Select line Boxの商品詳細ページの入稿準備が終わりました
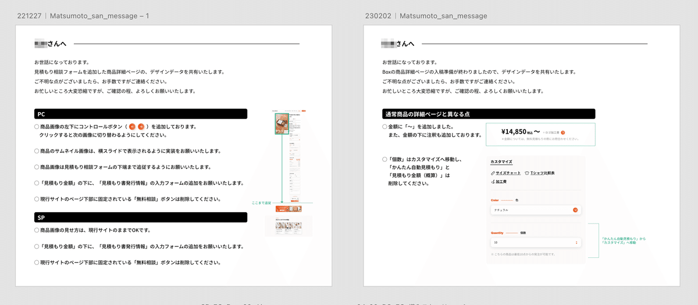698x305 pixels. tap(479, 72)
